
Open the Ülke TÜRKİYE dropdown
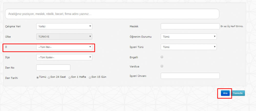point(64,37)
